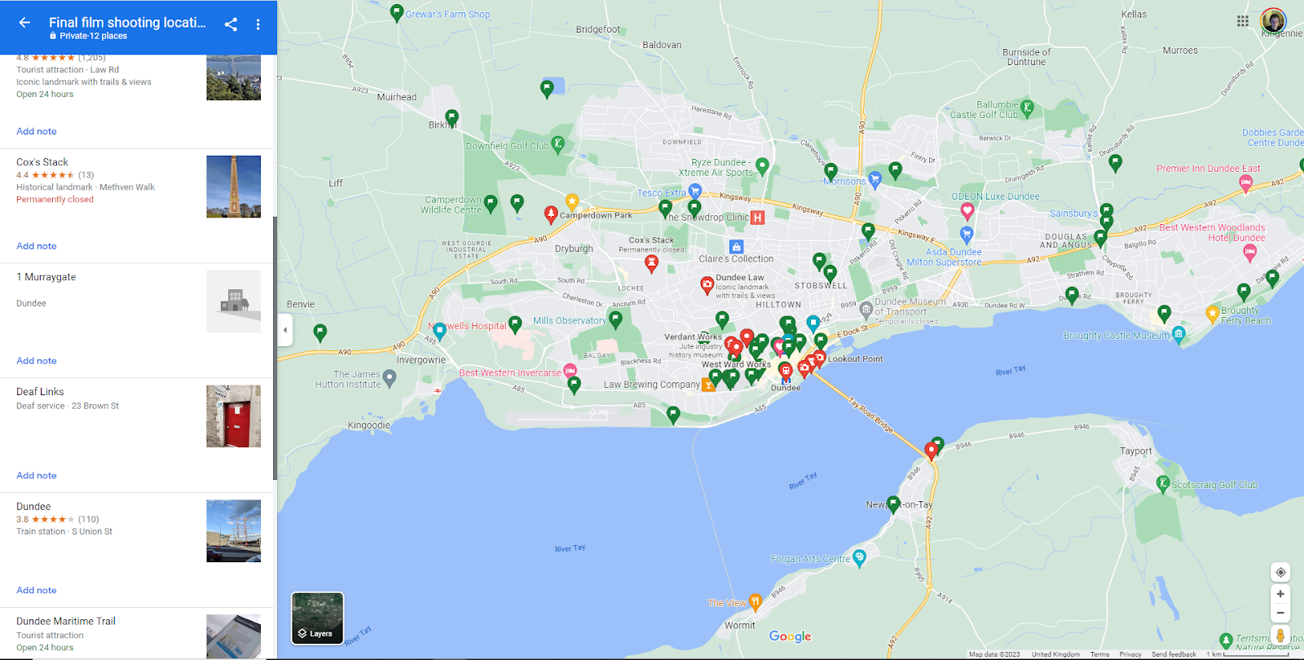Go back with the arrow in header
The image size is (1304, 660).
click(x=24, y=23)
